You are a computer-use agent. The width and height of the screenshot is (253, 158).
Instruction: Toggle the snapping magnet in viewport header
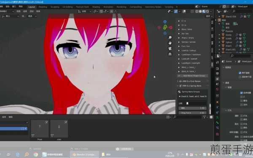coord(101,11)
